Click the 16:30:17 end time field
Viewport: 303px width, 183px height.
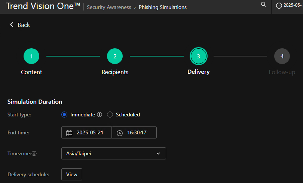(x=137, y=133)
